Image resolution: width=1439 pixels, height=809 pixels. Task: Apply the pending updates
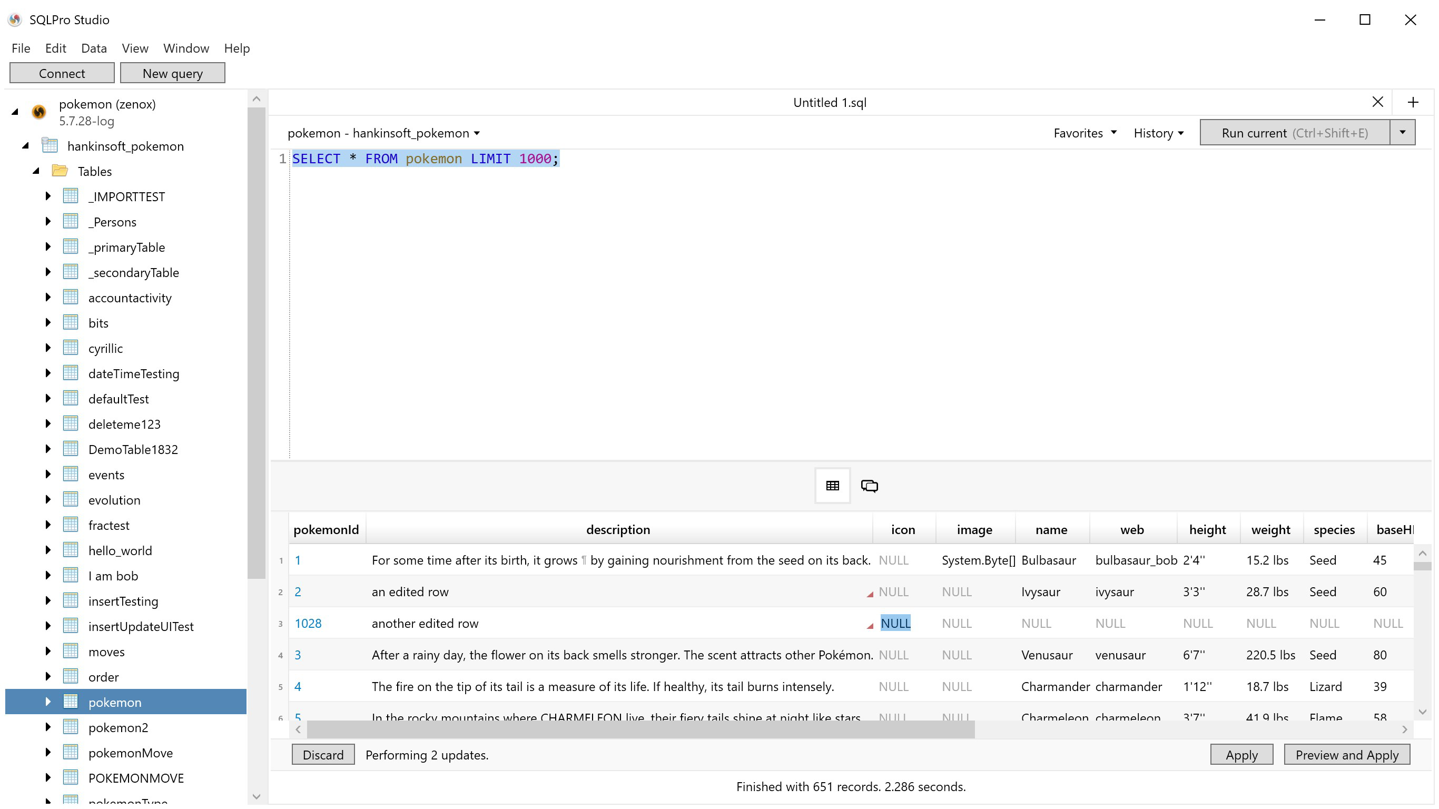[x=1242, y=755]
